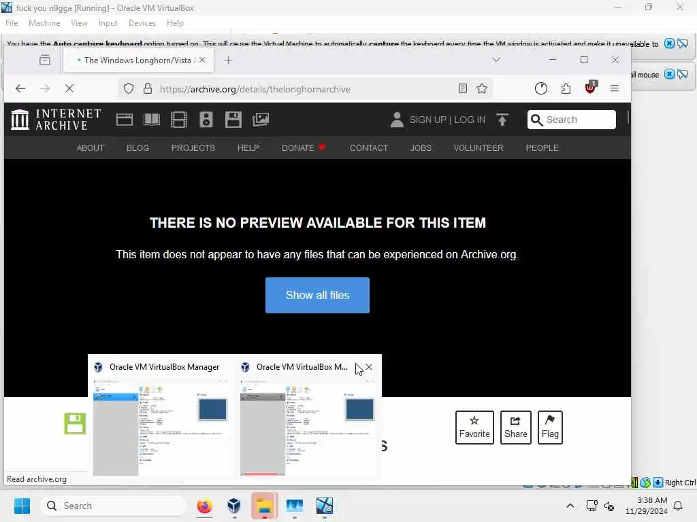Click the Share button

click(x=516, y=428)
